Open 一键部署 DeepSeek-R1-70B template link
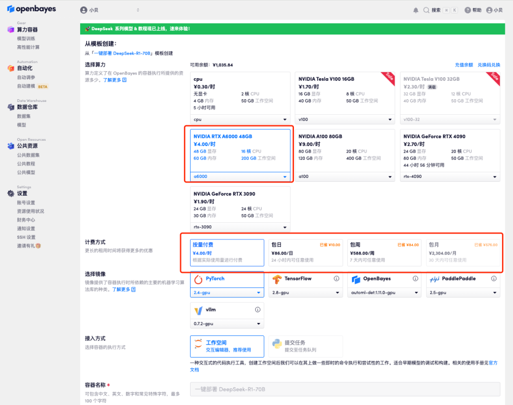 tap(122, 53)
